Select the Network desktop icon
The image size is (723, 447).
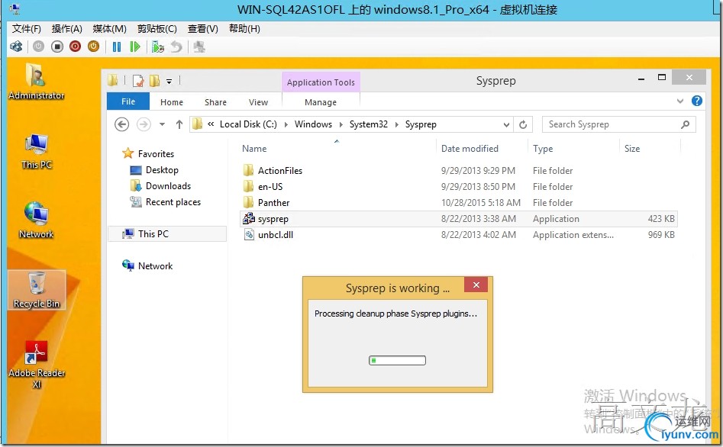tap(36, 220)
